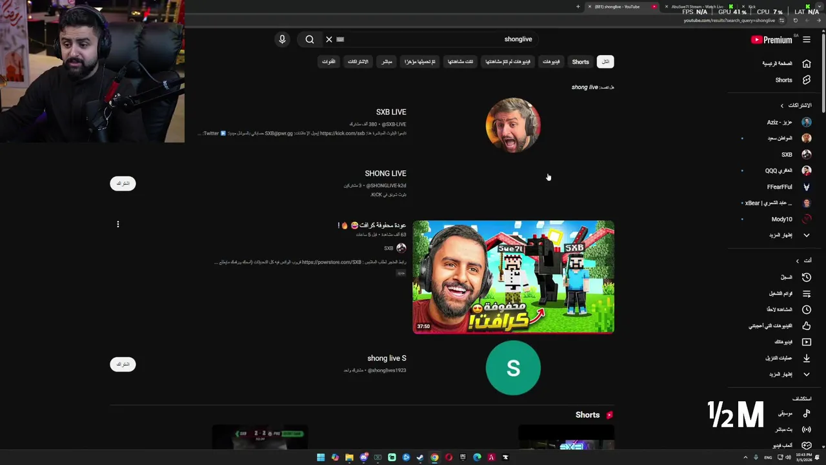Submit search with the magnifier icon
This screenshot has width=826, height=465.
pos(310,39)
